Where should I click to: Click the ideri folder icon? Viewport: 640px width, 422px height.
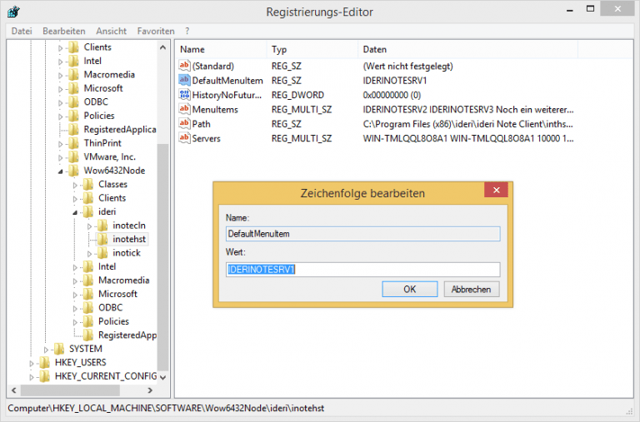(87, 211)
